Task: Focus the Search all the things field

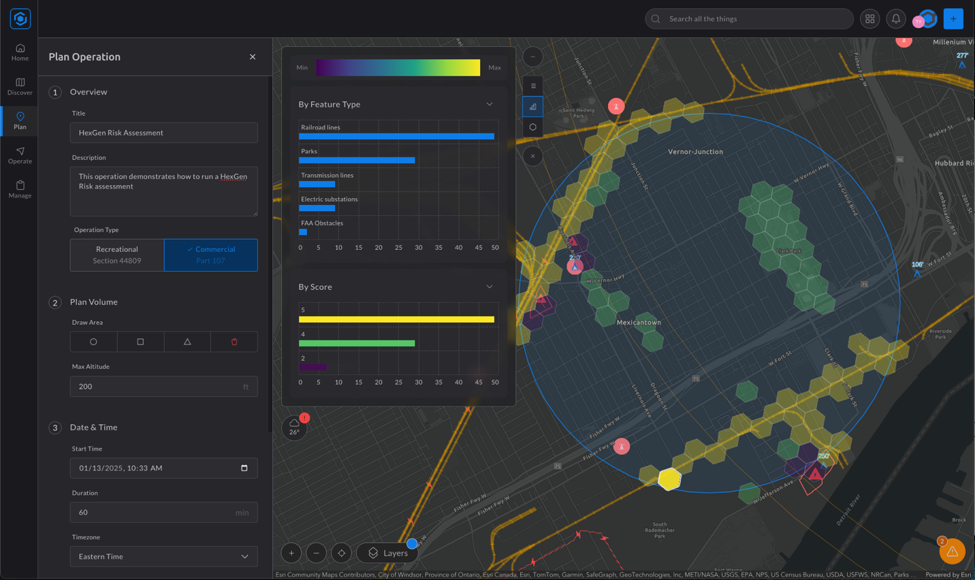Action: coord(749,19)
